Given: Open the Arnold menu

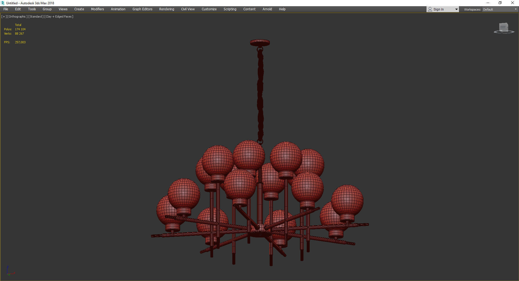Looking at the screenshot, I should click(x=267, y=9).
